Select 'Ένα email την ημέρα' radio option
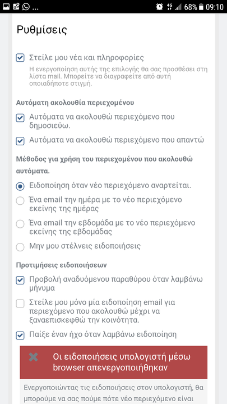The width and height of the screenshot is (227, 404). point(20,201)
